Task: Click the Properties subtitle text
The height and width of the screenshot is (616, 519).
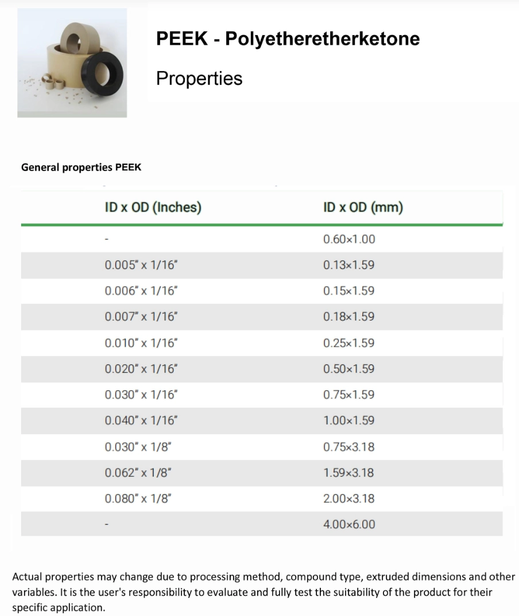Action: pos(199,79)
